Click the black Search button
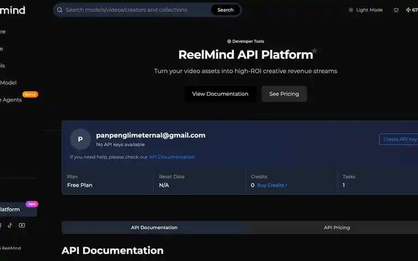The image size is (418, 261). point(225,10)
